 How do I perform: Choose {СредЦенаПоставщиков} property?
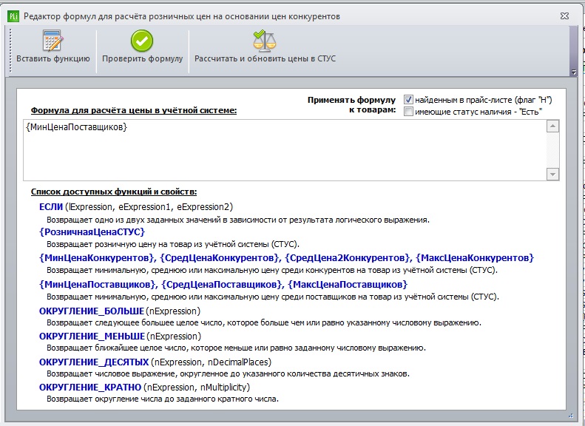(x=222, y=285)
